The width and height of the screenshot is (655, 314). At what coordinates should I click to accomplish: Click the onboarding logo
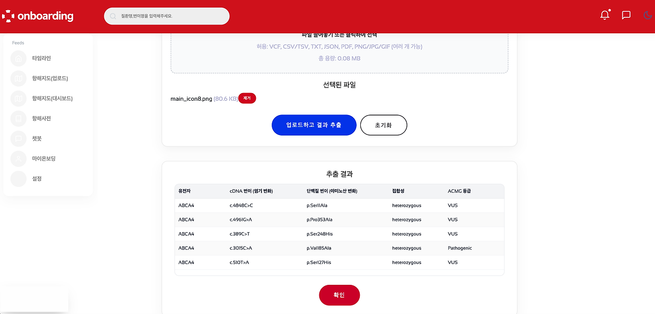(x=38, y=16)
